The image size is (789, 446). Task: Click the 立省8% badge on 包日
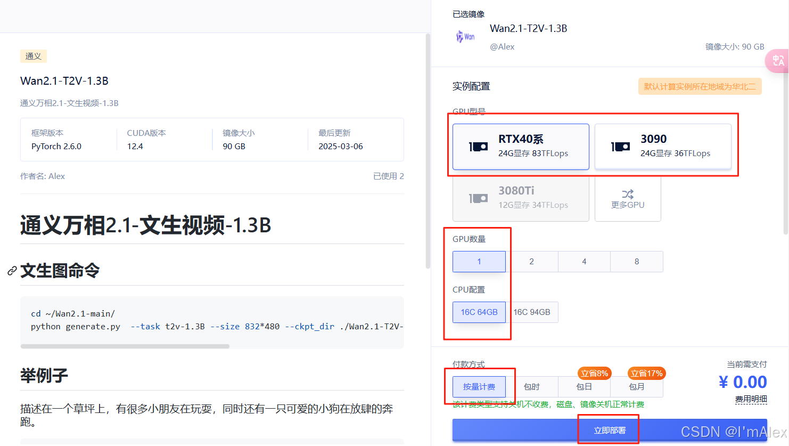(594, 374)
